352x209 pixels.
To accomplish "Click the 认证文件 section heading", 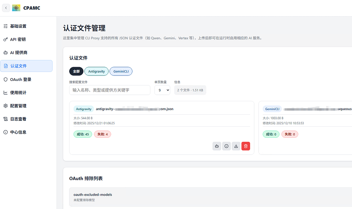I will tap(78, 58).
